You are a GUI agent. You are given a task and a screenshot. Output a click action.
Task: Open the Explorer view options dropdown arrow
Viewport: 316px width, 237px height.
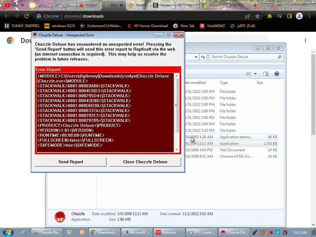click(255, 74)
